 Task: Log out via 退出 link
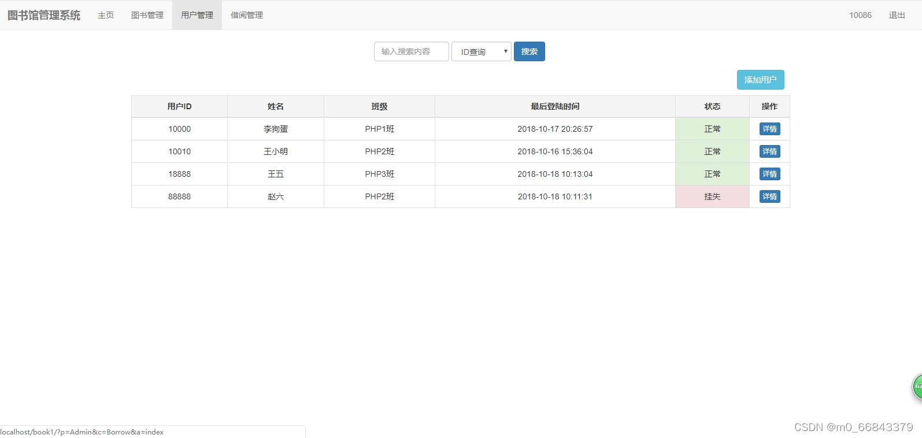point(897,15)
